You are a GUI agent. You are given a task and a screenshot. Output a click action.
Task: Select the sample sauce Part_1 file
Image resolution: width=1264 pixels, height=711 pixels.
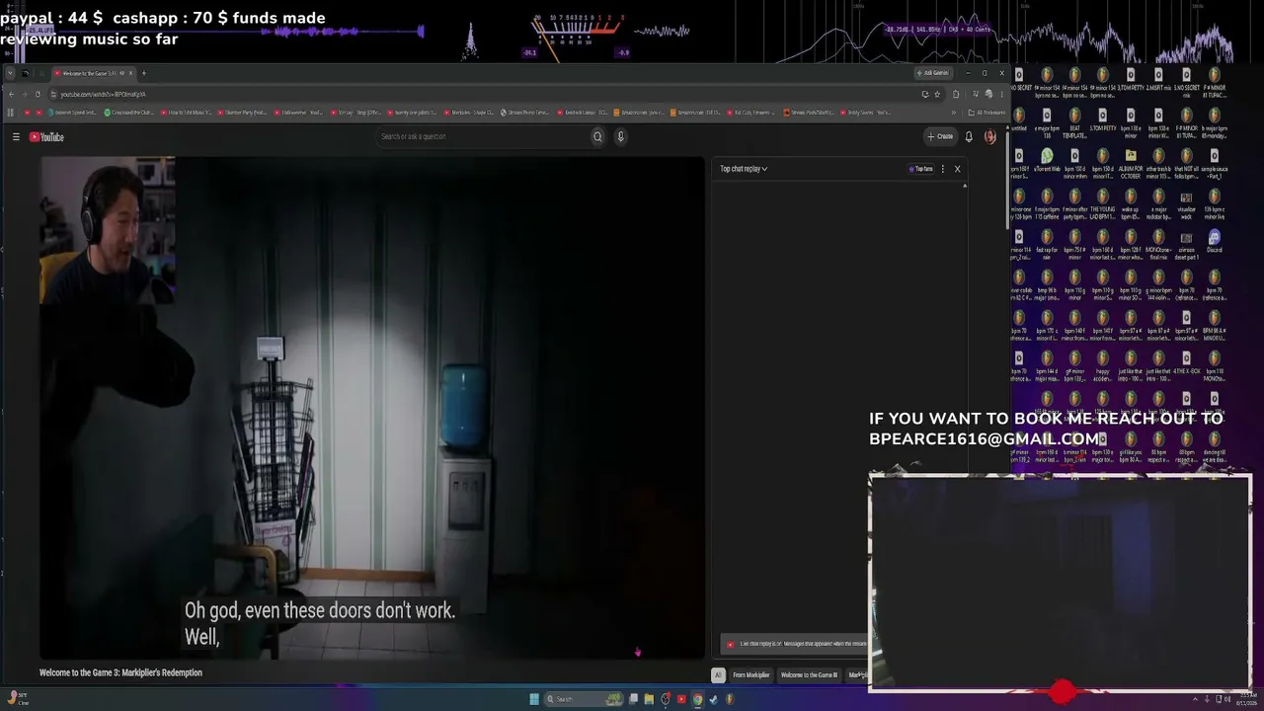click(x=1215, y=162)
